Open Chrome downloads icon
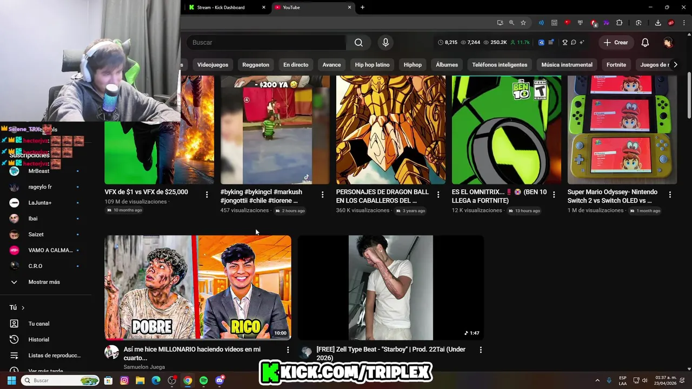The width and height of the screenshot is (692, 389). (658, 23)
